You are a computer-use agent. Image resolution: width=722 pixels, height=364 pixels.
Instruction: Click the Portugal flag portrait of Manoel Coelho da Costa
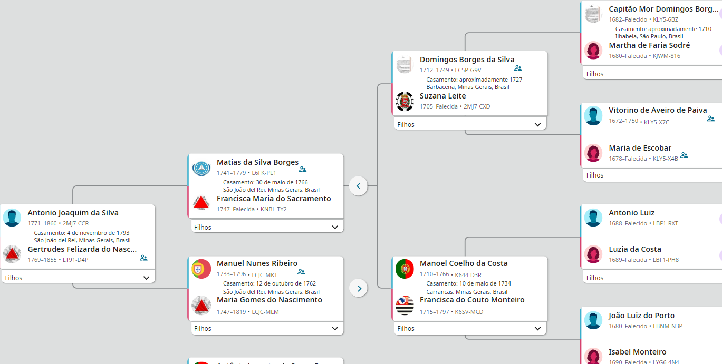[x=405, y=269]
